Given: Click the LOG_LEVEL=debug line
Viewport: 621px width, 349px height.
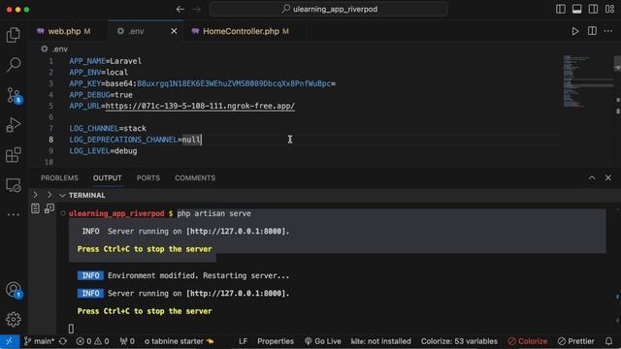Looking at the screenshot, I should (104, 151).
